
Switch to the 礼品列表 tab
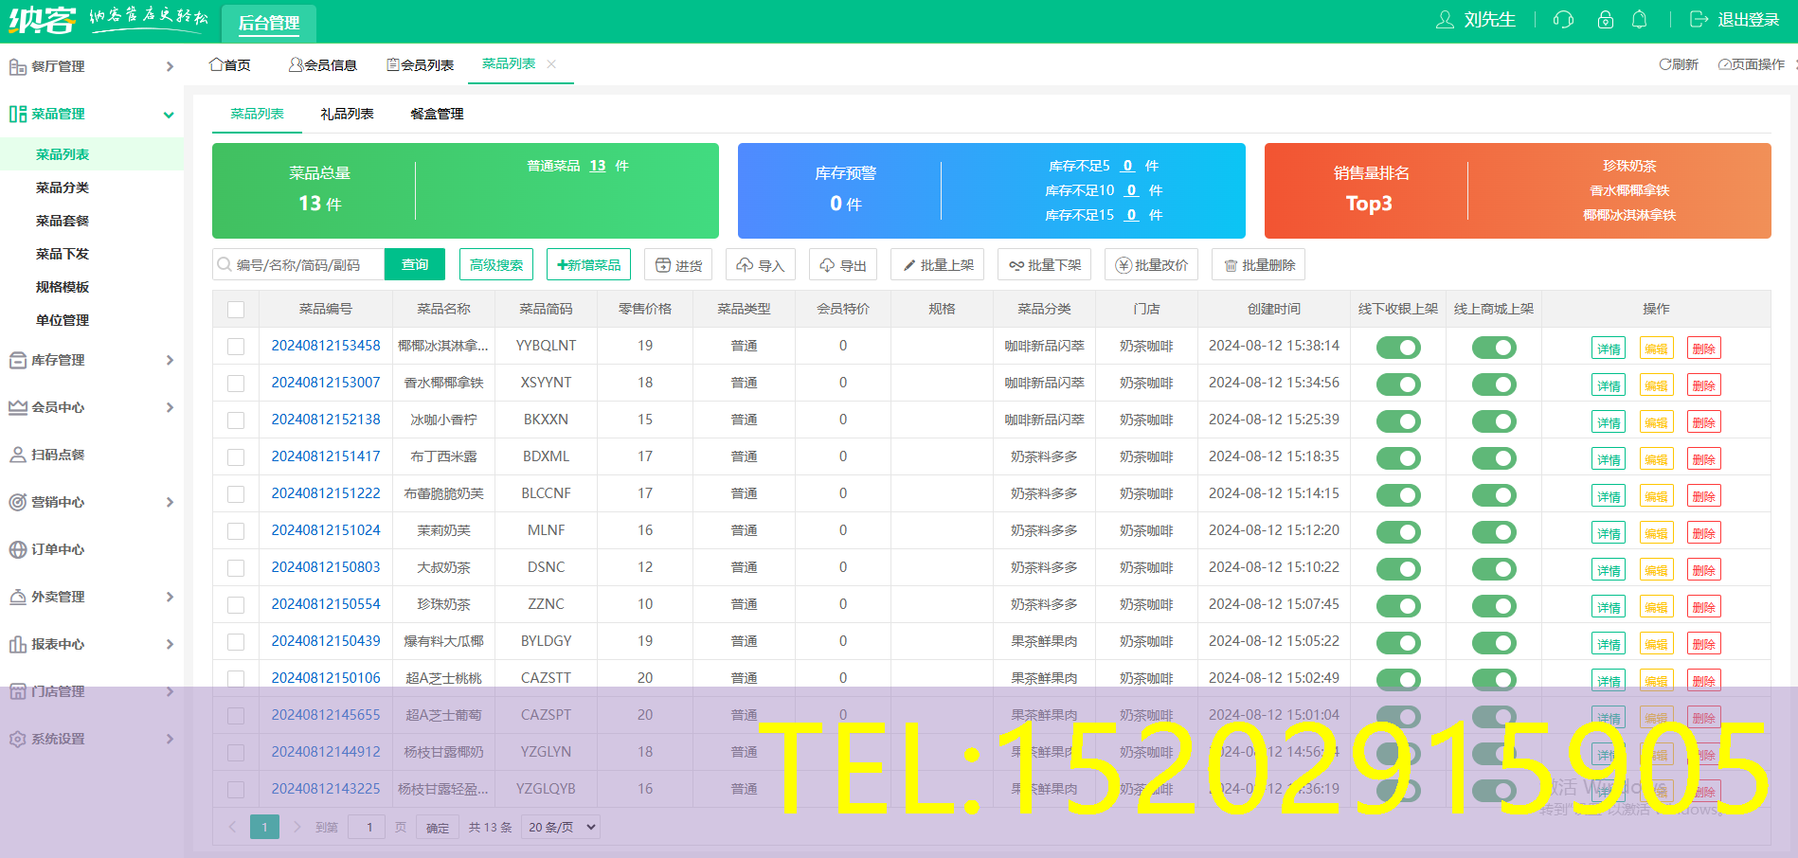tap(347, 114)
